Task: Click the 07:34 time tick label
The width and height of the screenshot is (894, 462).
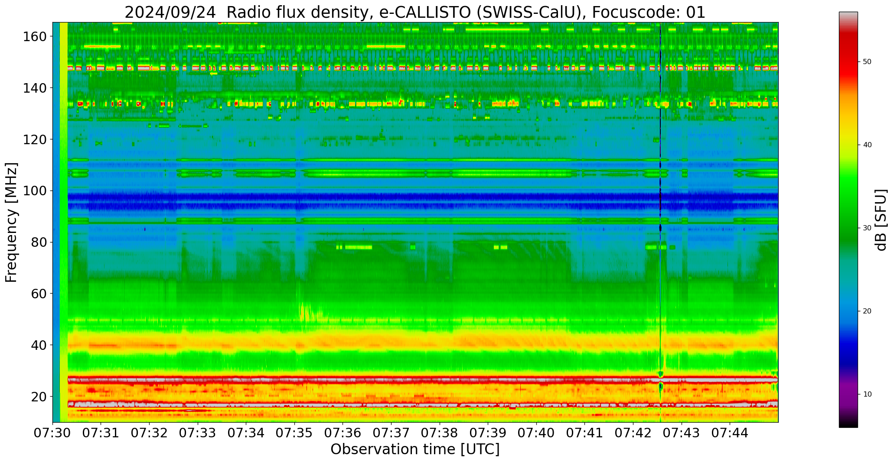Action: point(246,432)
